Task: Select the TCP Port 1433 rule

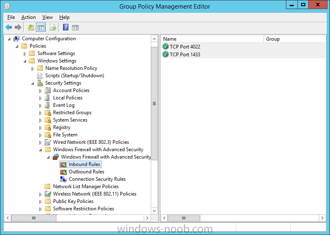Action: point(185,54)
